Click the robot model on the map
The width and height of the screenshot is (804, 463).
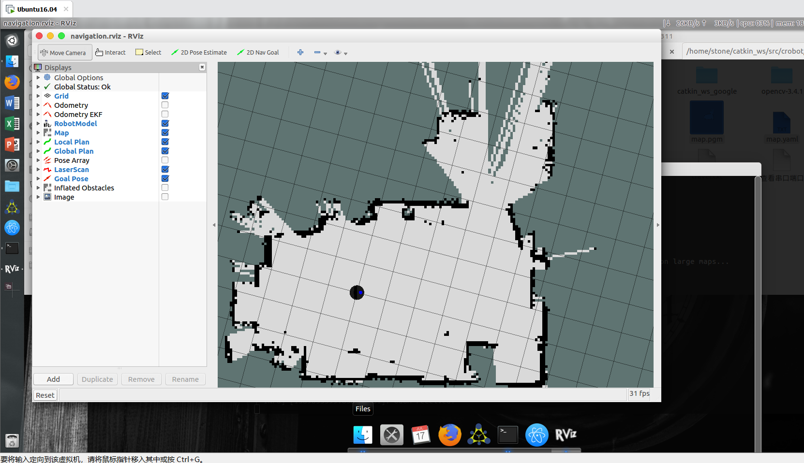pos(357,292)
